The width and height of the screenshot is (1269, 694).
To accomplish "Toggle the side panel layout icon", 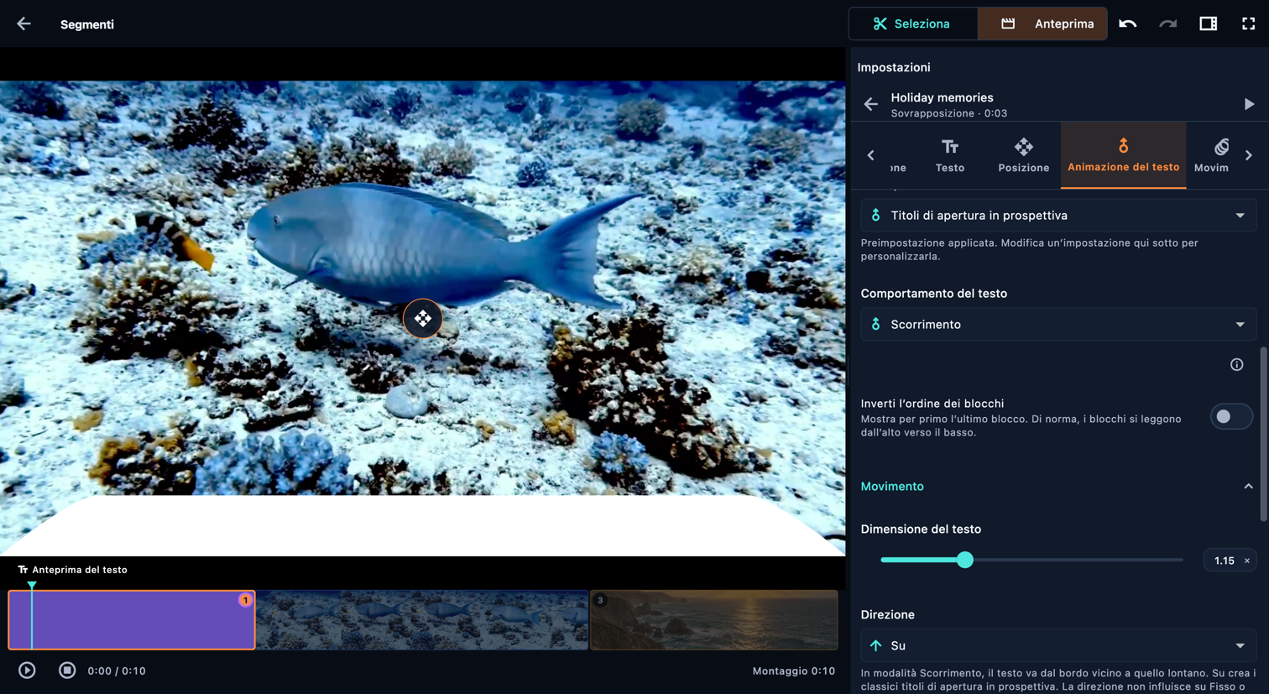I will (x=1208, y=24).
